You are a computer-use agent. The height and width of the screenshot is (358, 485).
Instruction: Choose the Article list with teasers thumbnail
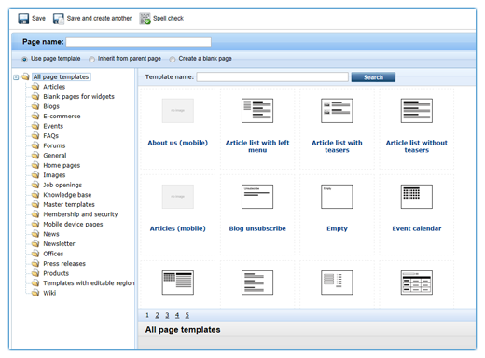337,111
